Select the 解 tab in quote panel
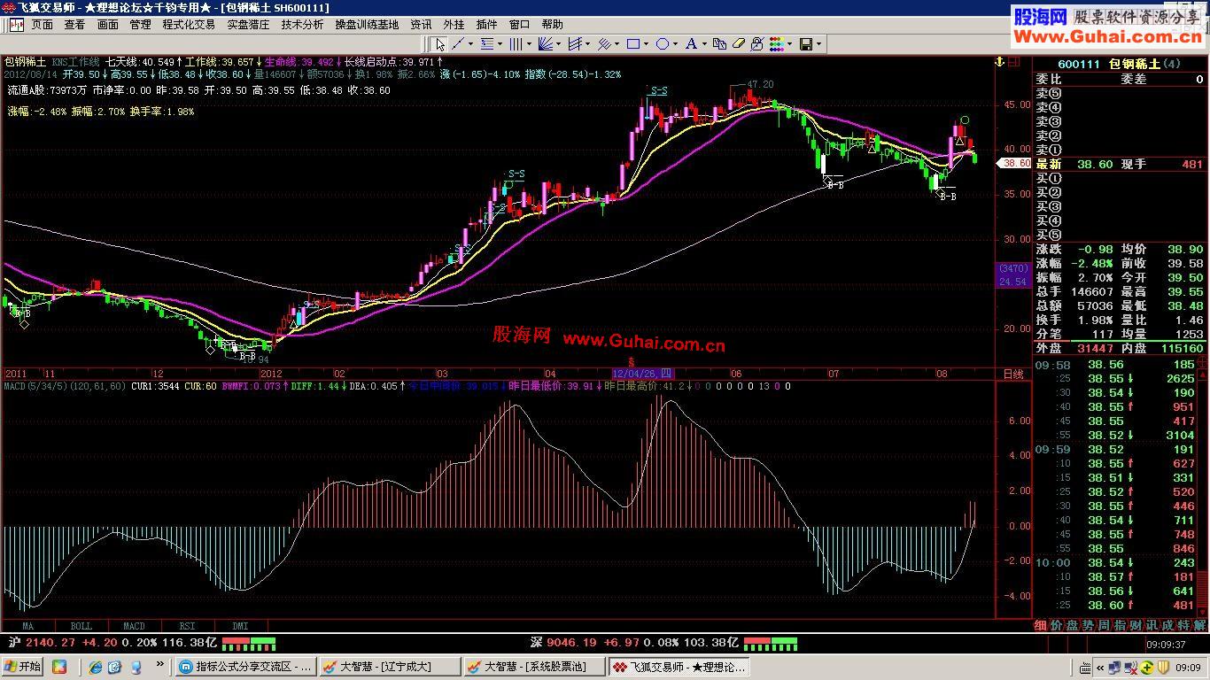This screenshot has width=1210, height=680. point(1199,625)
